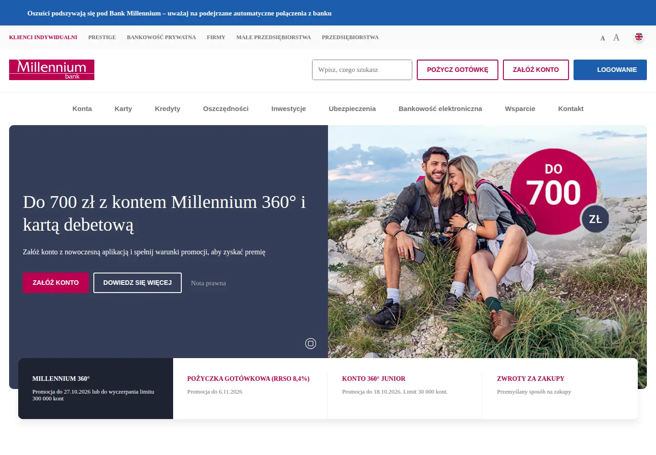Switch to Małe Przedsiębiorstwa segment
656x455 pixels.
pyautogui.click(x=273, y=37)
